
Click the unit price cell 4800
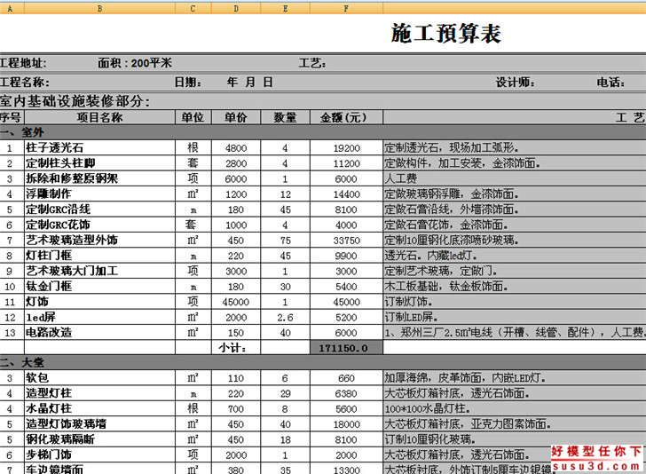(x=236, y=148)
